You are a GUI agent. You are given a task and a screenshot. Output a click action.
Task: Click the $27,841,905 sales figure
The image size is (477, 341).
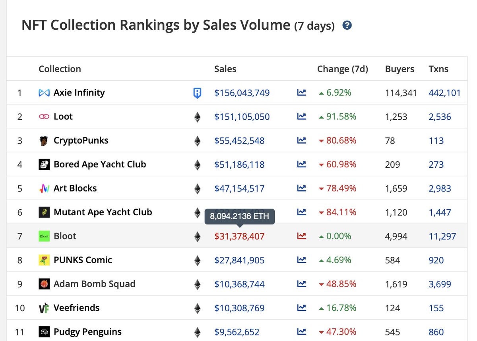click(x=239, y=261)
